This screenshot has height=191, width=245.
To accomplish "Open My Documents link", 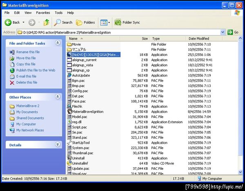I will pos(27,112).
